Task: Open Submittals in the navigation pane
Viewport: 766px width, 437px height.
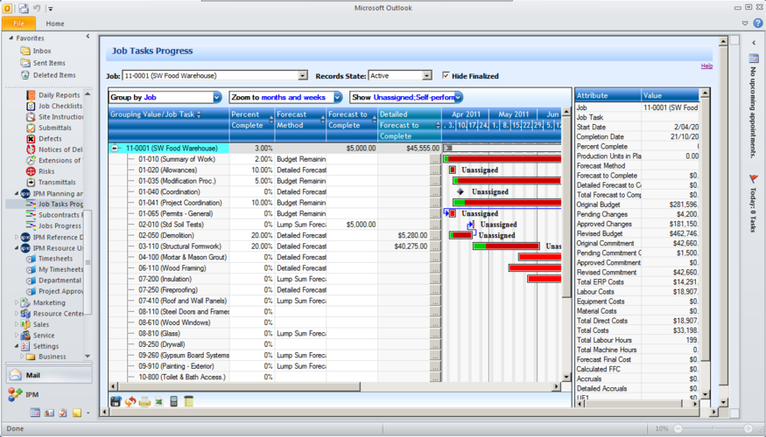Action: (54, 128)
